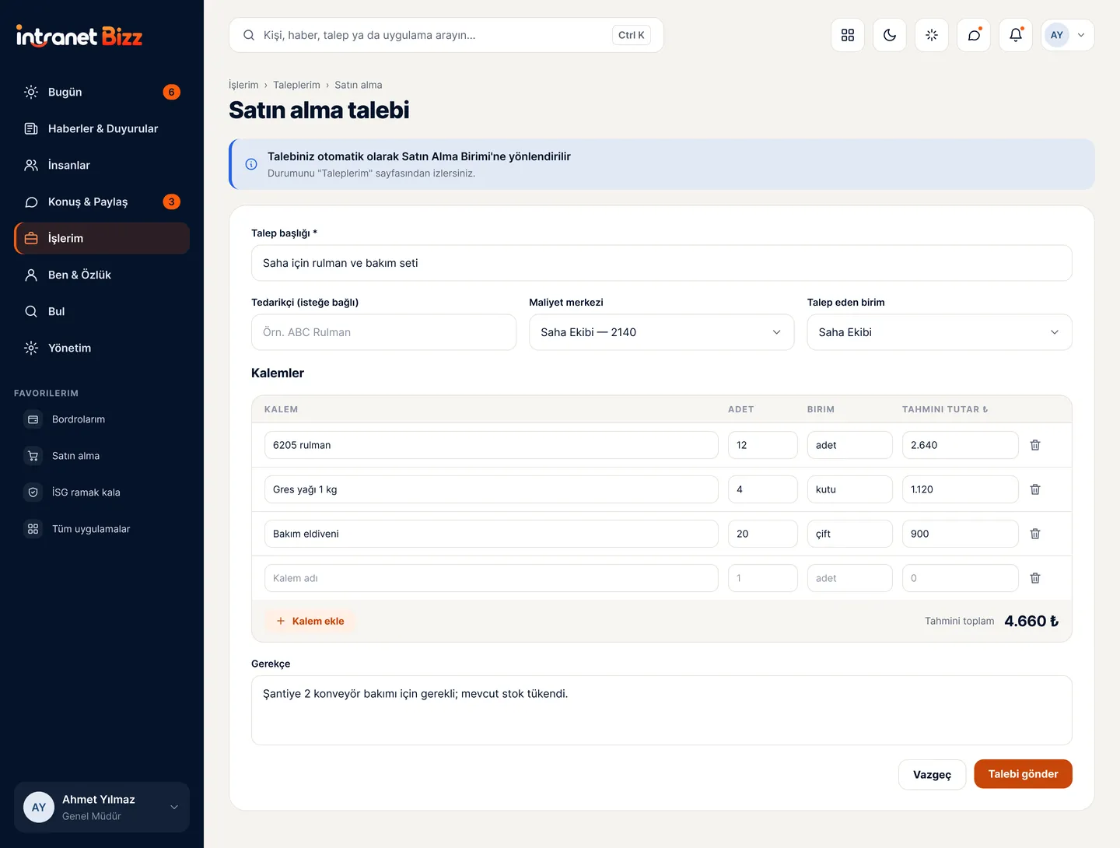Open the chat messages icon in header

coord(974,35)
